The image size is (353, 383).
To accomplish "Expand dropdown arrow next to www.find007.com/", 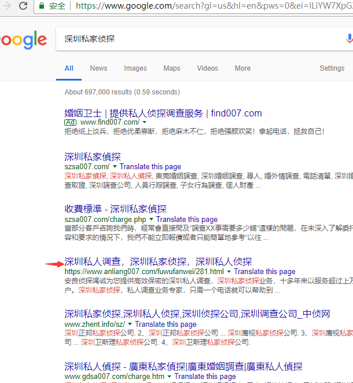I will [x=145, y=122].
